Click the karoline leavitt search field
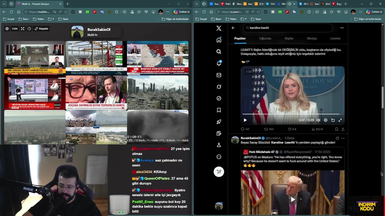 pyautogui.click(x=288, y=28)
